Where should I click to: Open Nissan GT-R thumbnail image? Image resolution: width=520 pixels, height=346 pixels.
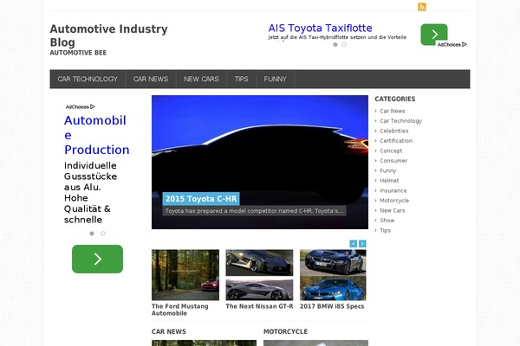[x=259, y=275]
